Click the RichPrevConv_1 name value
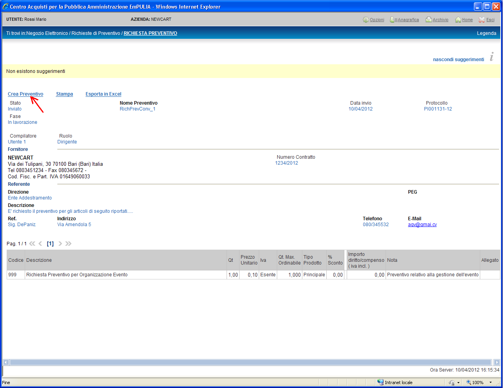This screenshot has height=388, width=503. (x=137, y=109)
